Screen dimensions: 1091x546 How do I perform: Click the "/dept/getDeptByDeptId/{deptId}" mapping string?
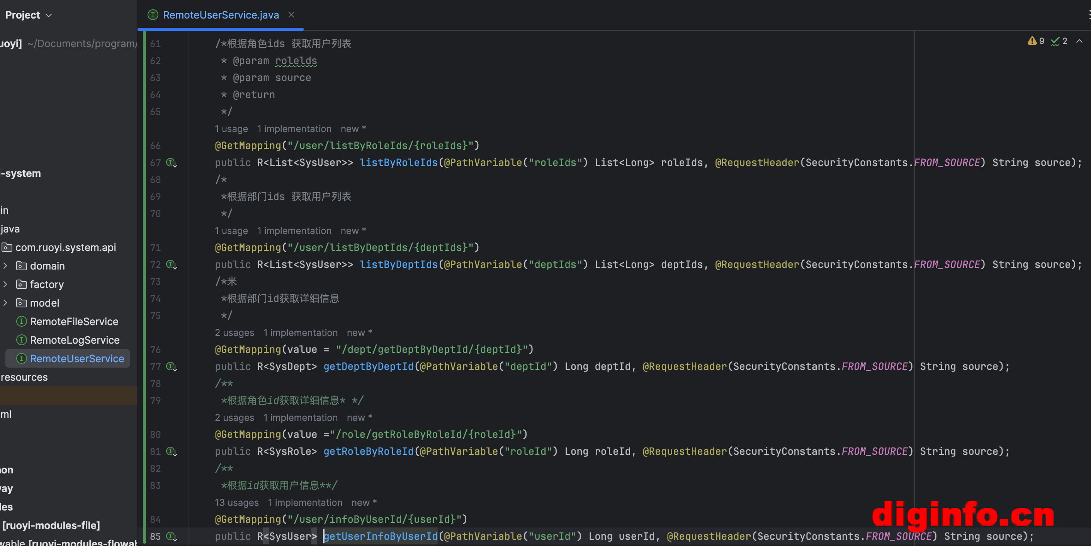click(x=431, y=349)
